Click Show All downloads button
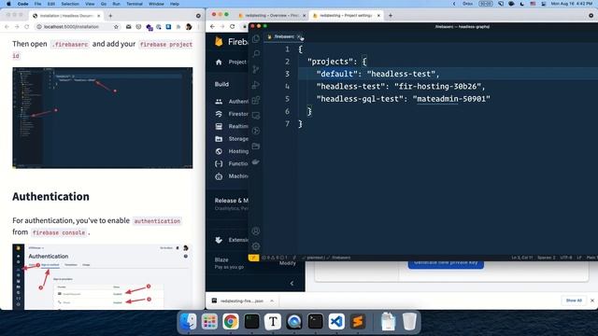598x336 pixels. point(574,301)
